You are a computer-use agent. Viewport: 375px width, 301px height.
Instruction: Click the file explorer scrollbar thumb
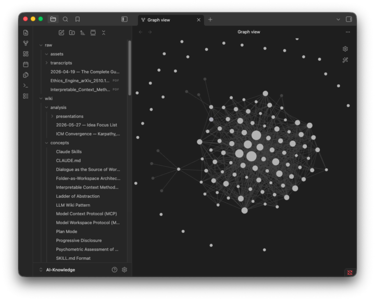[x=130, y=68]
